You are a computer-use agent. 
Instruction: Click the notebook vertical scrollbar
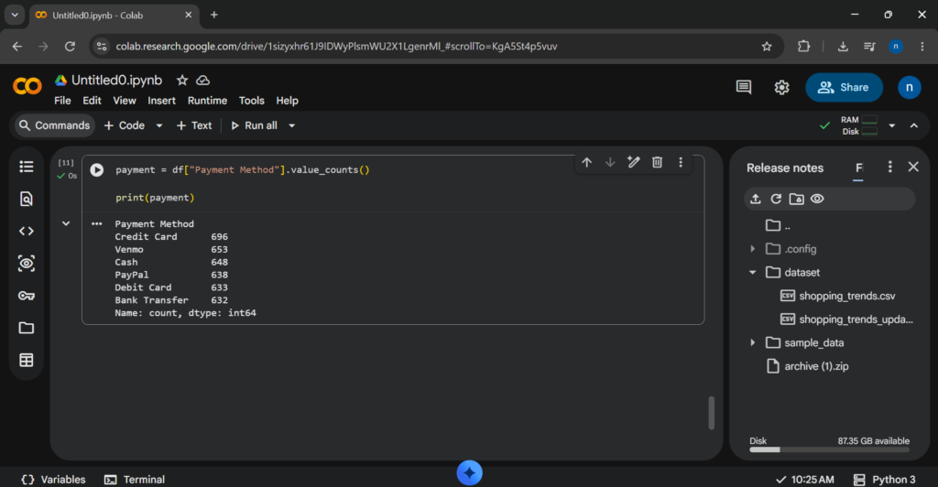(711, 412)
